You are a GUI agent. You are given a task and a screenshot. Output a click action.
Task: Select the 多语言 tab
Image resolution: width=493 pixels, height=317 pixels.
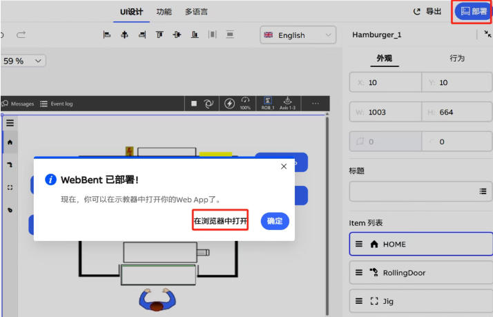(x=196, y=12)
